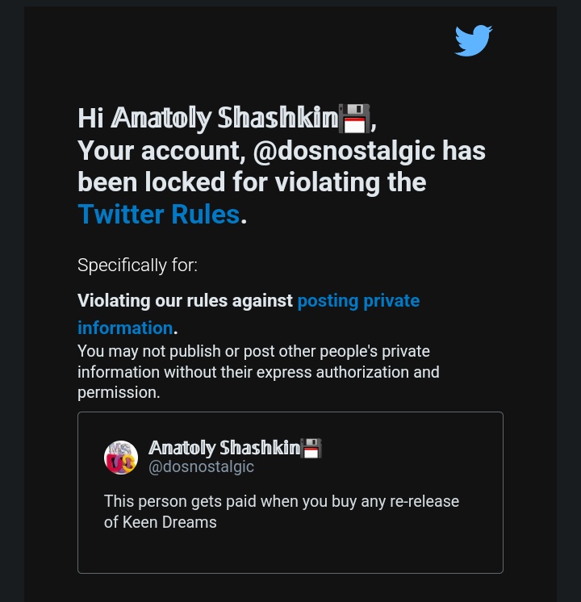This screenshot has width=581, height=602.
Task: Open the Twitter Rules link
Action: pyautogui.click(x=159, y=214)
